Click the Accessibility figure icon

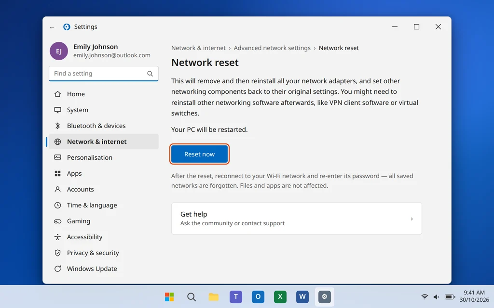click(57, 237)
